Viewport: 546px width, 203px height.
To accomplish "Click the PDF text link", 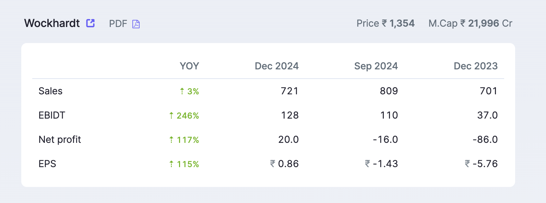I will pos(118,24).
